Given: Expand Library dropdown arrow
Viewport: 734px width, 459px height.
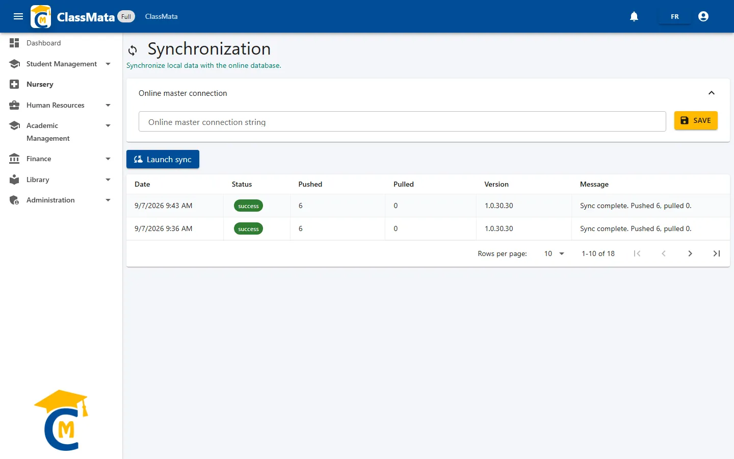Looking at the screenshot, I should point(108,180).
